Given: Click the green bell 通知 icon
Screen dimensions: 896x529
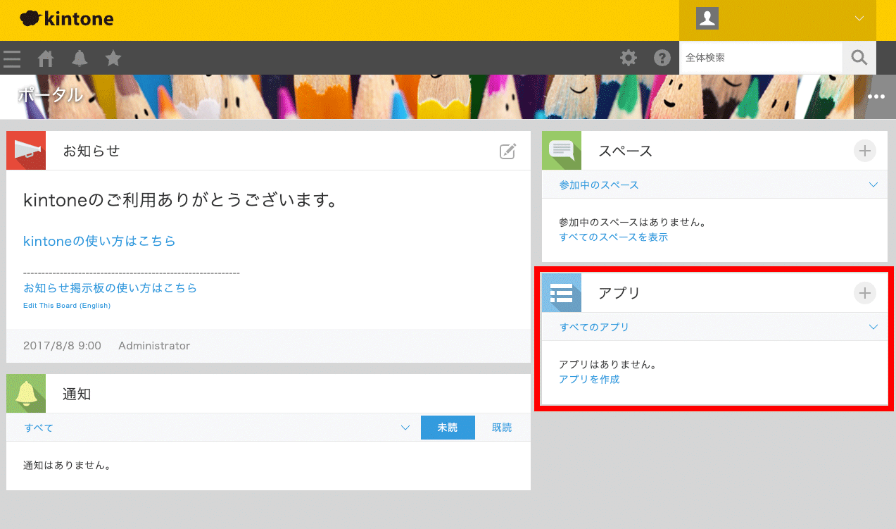Looking at the screenshot, I should click(x=26, y=394).
